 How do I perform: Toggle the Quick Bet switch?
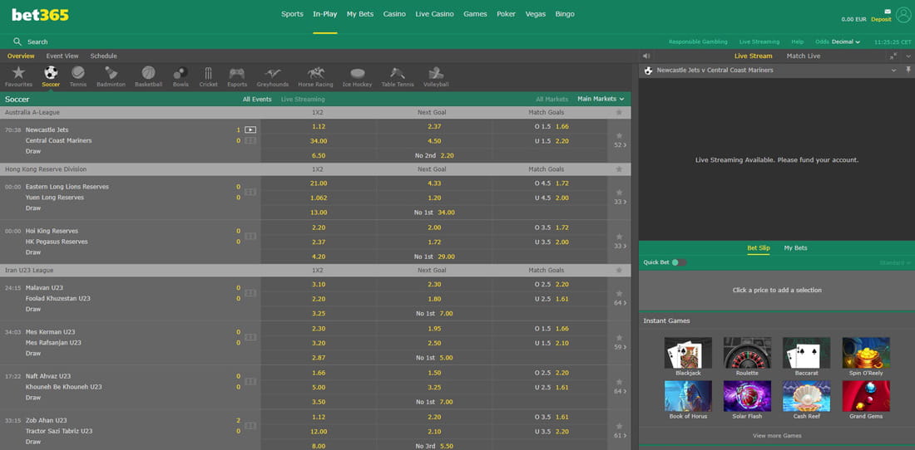coord(679,262)
